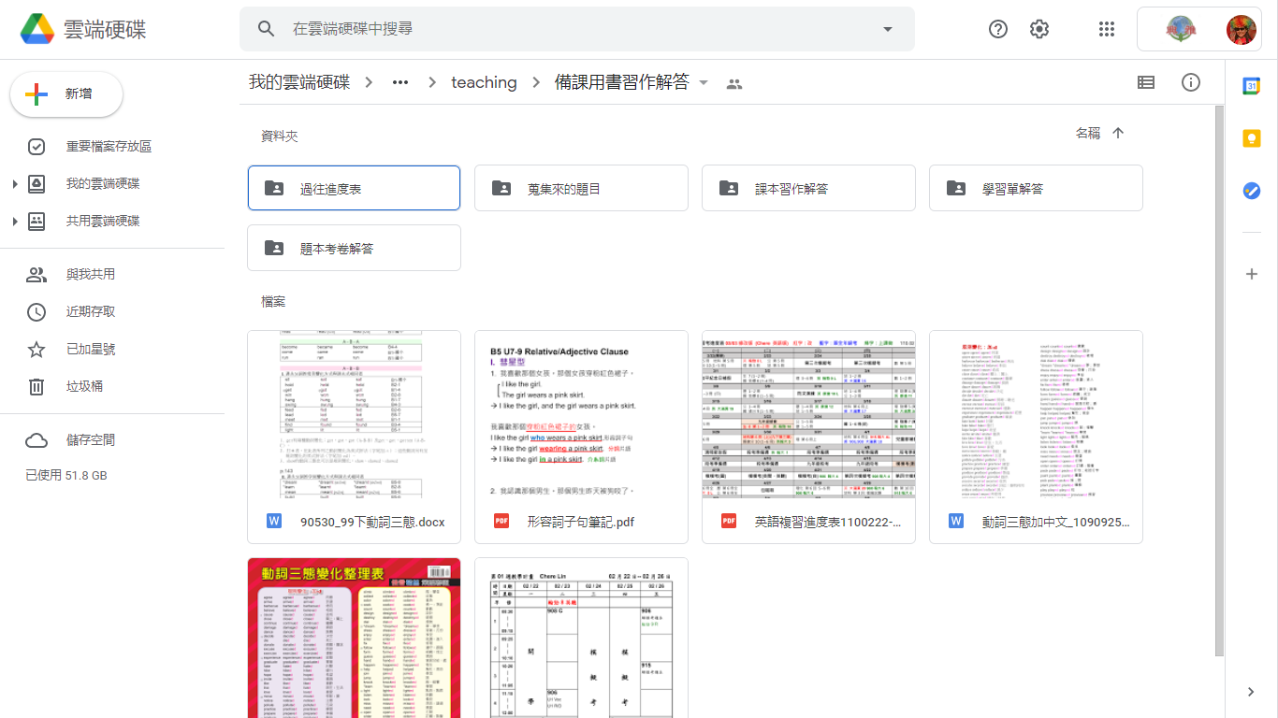The image size is (1278, 718).
Task: Open Google Calendar side panel icon
Action: (1252, 86)
